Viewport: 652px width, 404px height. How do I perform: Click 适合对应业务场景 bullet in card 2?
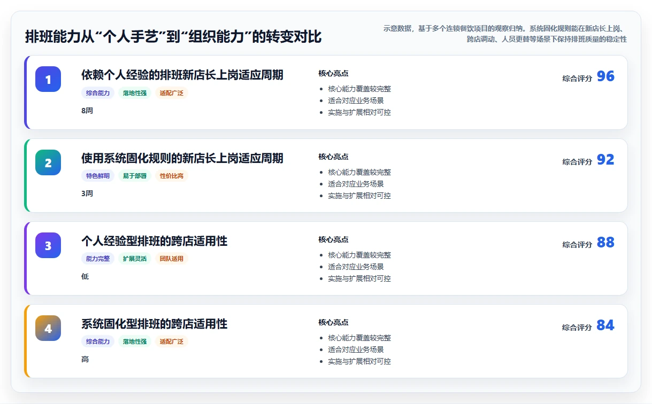(356, 184)
